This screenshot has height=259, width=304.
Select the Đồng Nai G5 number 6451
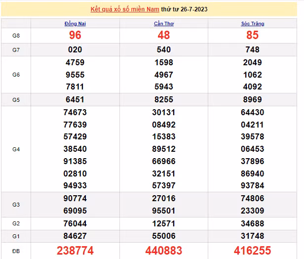point(75,99)
